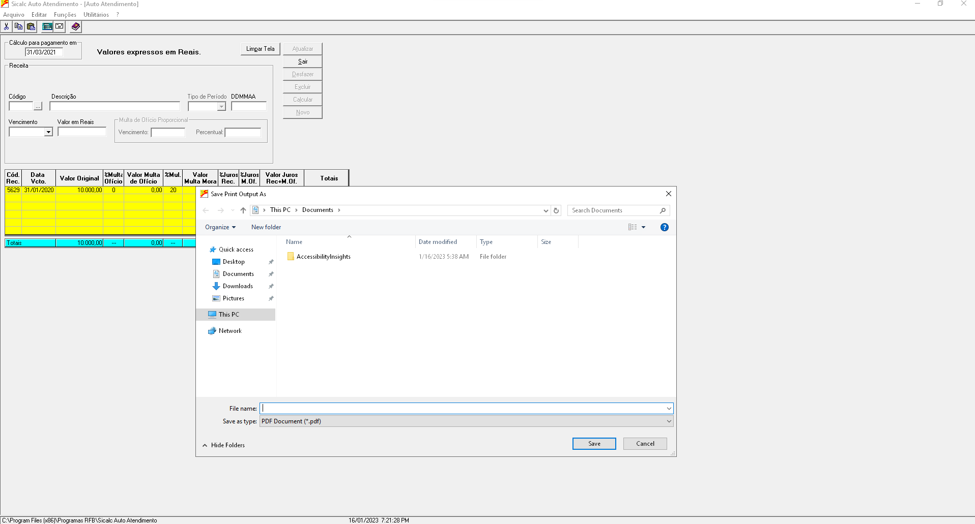Click the clipboard Paste toolbar icon
The width and height of the screenshot is (975, 524).
tap(31, 26)
